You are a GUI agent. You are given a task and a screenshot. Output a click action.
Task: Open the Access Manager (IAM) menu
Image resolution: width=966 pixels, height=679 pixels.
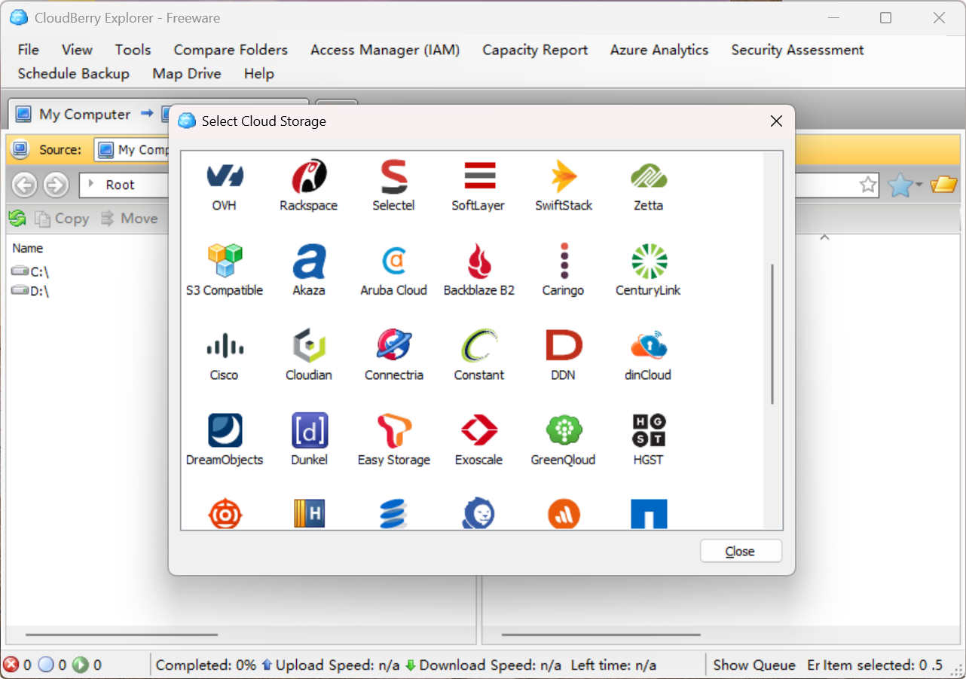[x=384, y=50]
